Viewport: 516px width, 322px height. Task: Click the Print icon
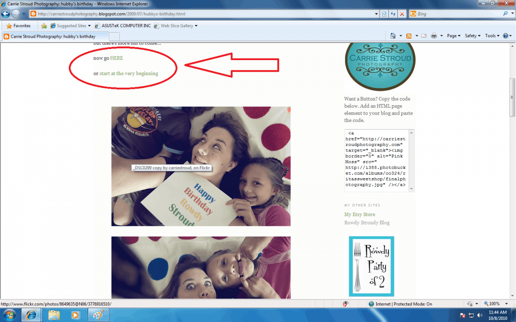[434, 36]
